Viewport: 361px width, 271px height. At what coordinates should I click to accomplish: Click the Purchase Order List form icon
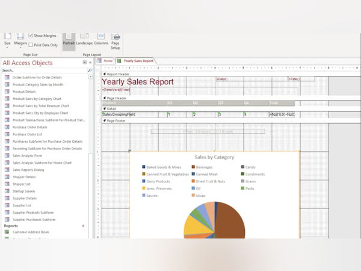(x=7, y=134)
